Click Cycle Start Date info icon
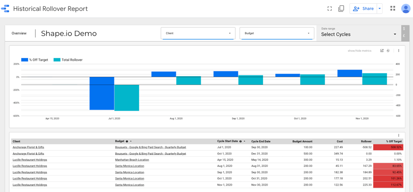Screen dimensions: 413x192 [x=240, y=141]
